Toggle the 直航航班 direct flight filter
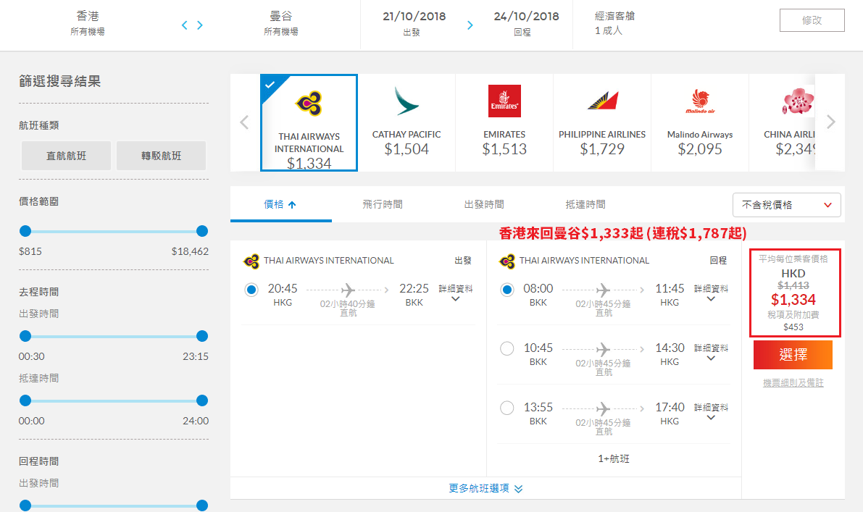863x512 pixels. click(66, 156)
